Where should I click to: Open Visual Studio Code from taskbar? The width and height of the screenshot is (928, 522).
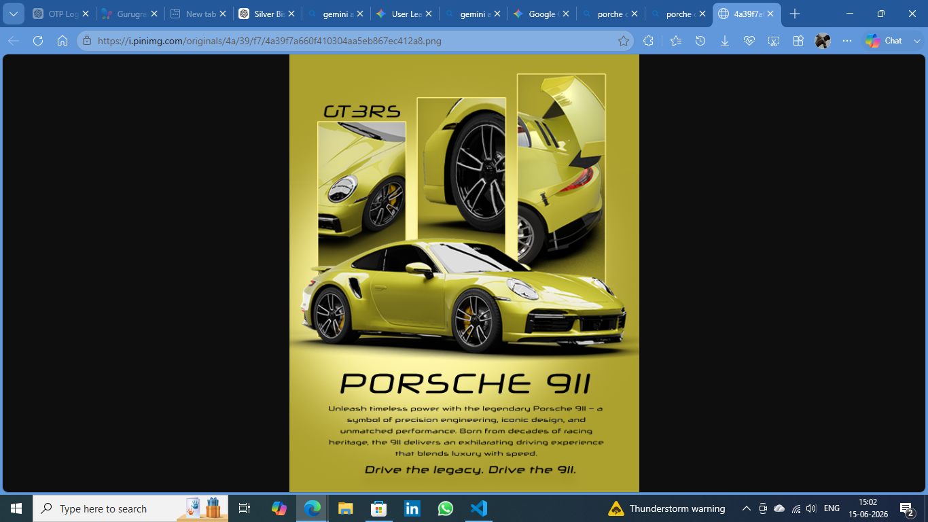[x=478, y=508]
